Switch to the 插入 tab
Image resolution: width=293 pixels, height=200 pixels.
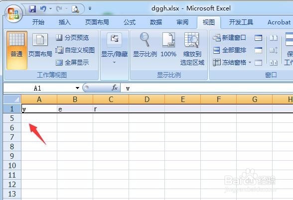(x=65, y=22)
